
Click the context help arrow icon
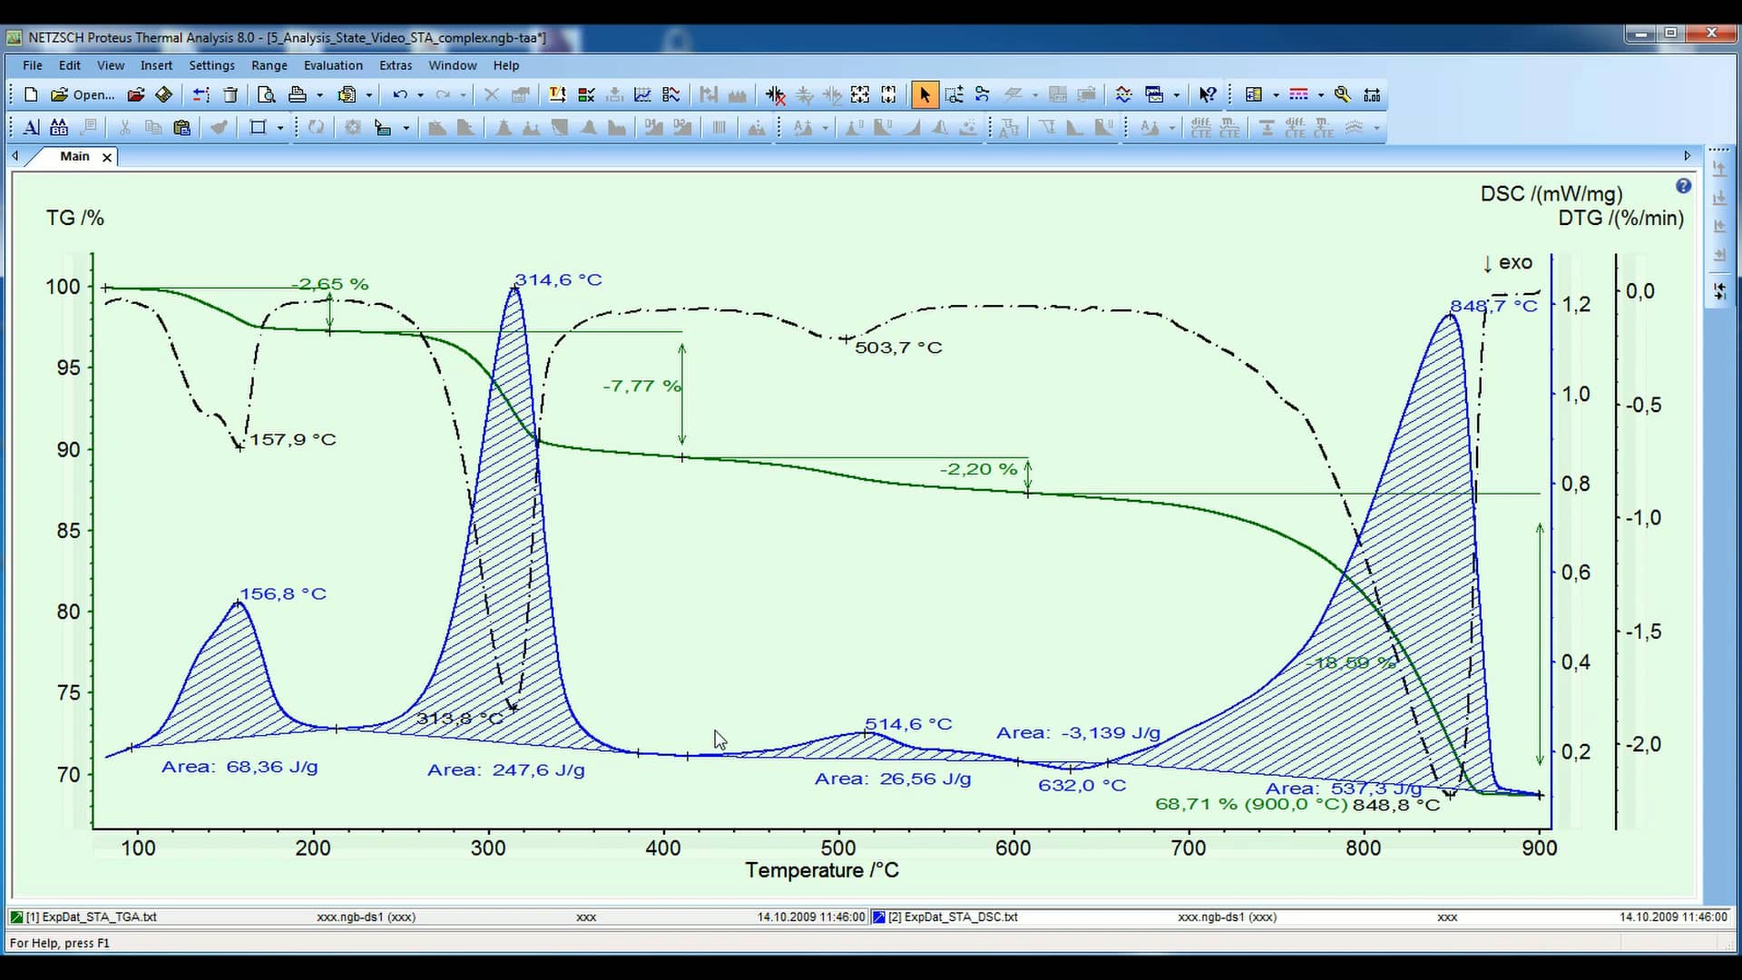coord(1207,94)
